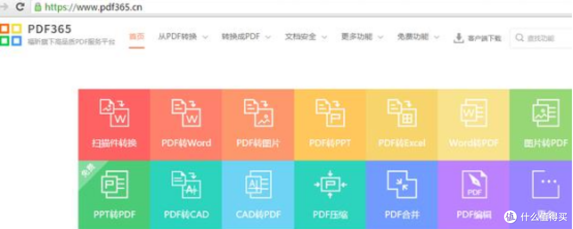
Task: Choose the CAD转PDF tile icon
Action: coord(259,185)
